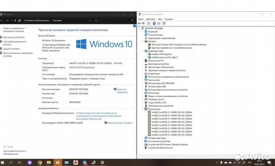The width and height of the screenshot is (275, 166).
Task: Click the Bluetooth device category icon
Action: click(x=146, y=32)
